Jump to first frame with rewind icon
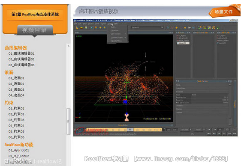This screenshot has height=166, width=244. pyautogui.click(x=209, y=133)
